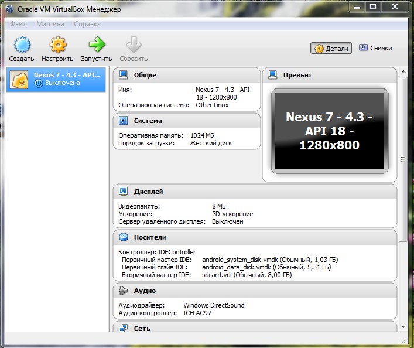
Task: Click the Контроллер: IDEController line
Action: pos(157,252)
